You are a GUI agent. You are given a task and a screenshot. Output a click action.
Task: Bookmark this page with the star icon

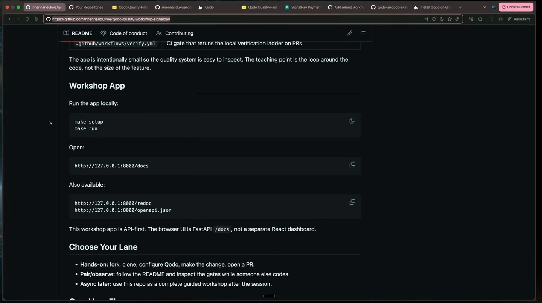tap(449, 19)
